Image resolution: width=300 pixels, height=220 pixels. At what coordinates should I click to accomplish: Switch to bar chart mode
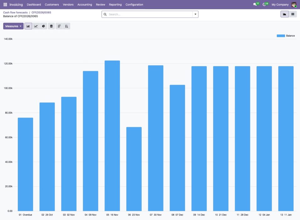tap(28, 26)
